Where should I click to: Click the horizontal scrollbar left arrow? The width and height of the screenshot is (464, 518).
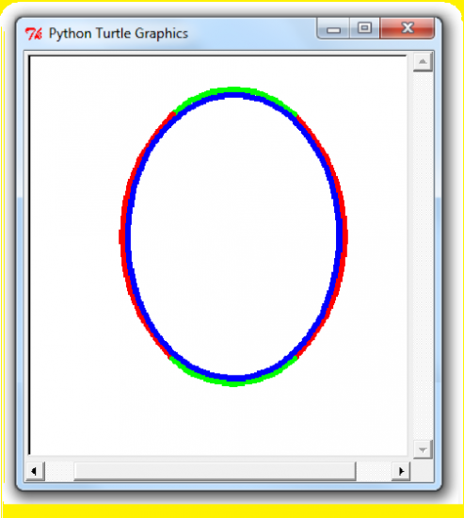point(34,471)
